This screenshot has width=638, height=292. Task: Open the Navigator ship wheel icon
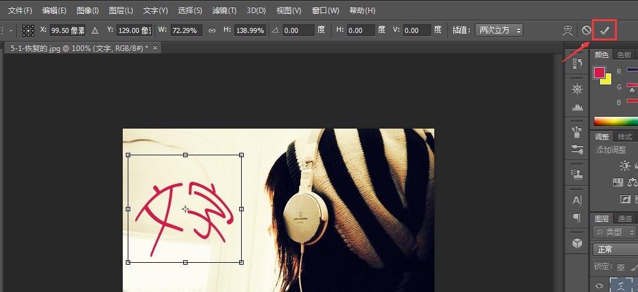tap(577, 89)
